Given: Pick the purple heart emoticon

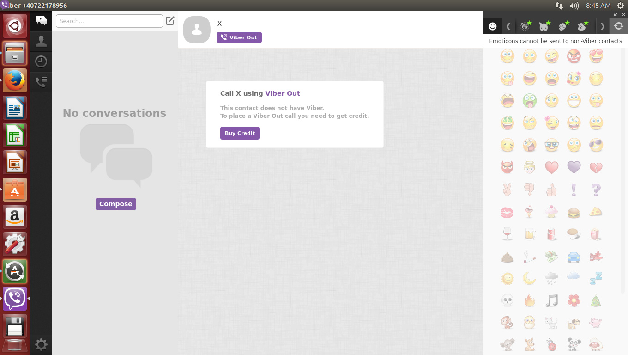Looking at the screenshot, I should pyautogui.click(x=574, y=167).
